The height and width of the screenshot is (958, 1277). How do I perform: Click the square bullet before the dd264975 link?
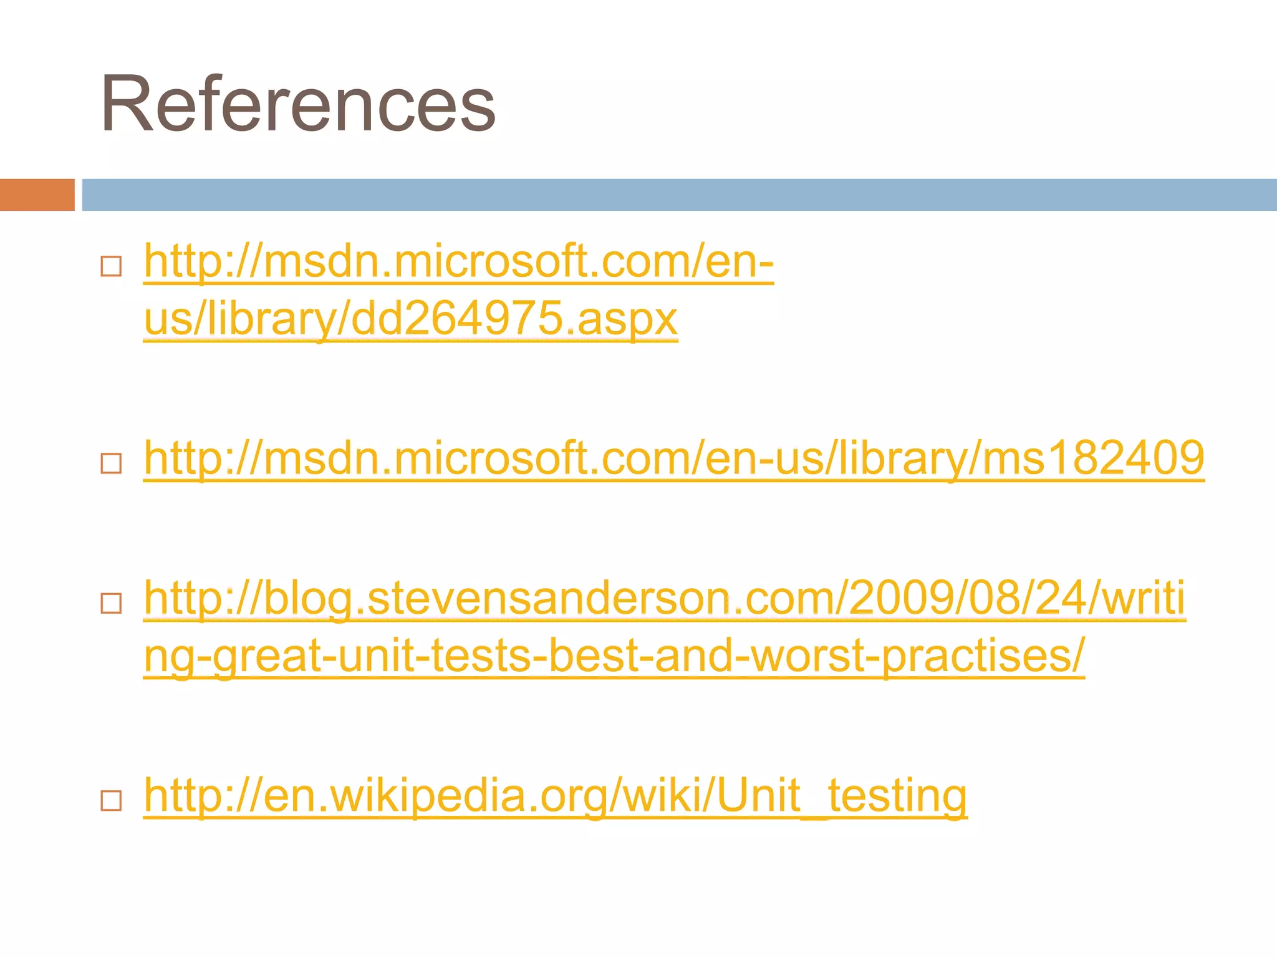pyautogui.click(x=111, y=266)
